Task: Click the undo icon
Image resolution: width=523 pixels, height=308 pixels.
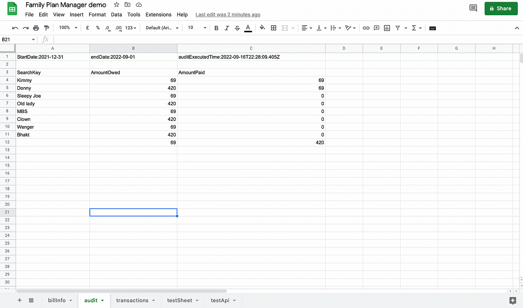Action: point(15,28)
